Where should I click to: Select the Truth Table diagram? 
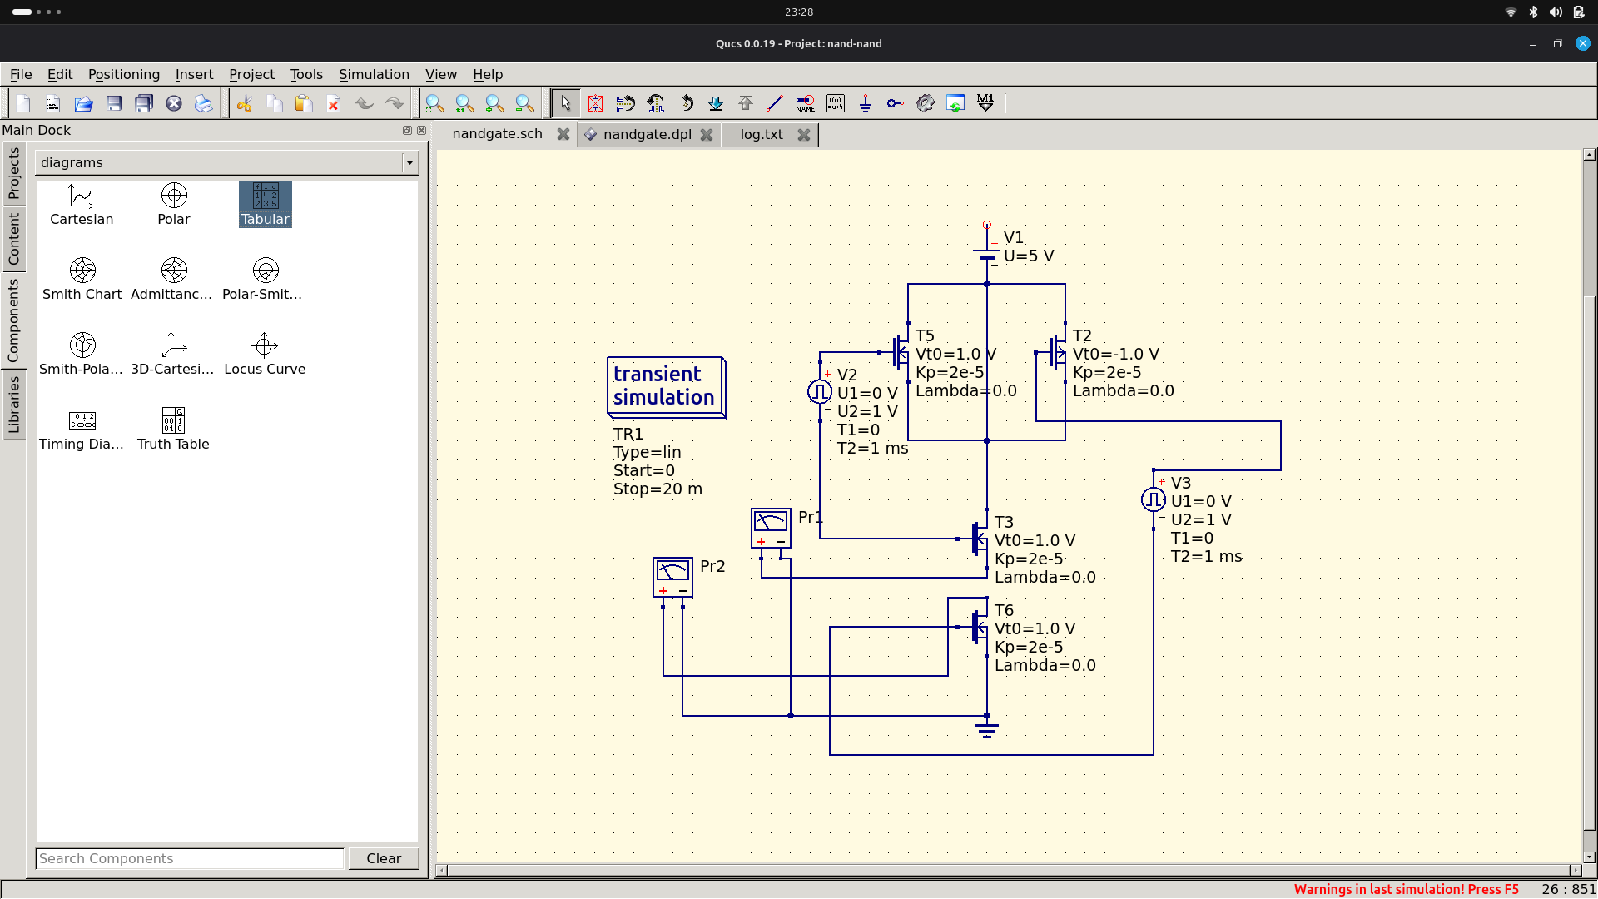(173, 430)
